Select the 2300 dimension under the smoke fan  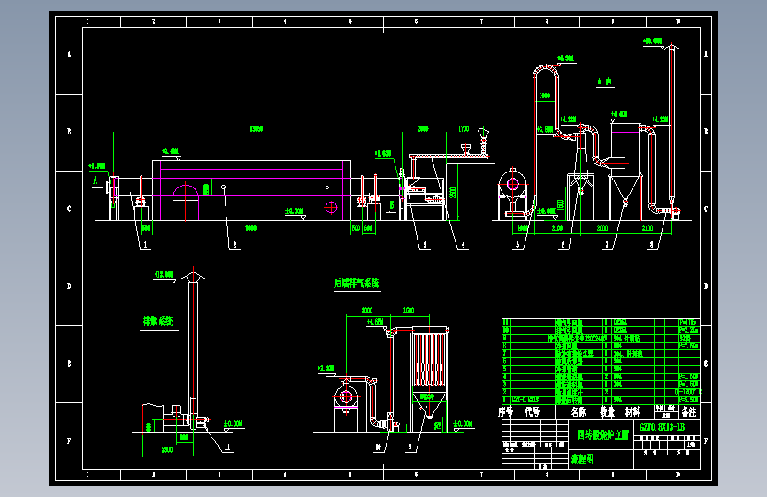(x=167, y=449)
